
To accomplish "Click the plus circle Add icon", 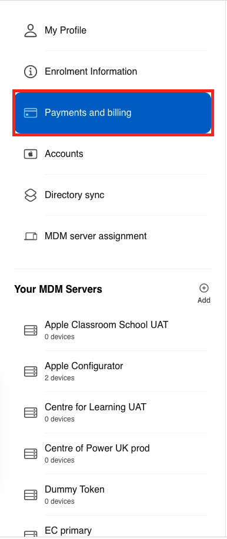I will pyautogui.click(x=204, y=288).
